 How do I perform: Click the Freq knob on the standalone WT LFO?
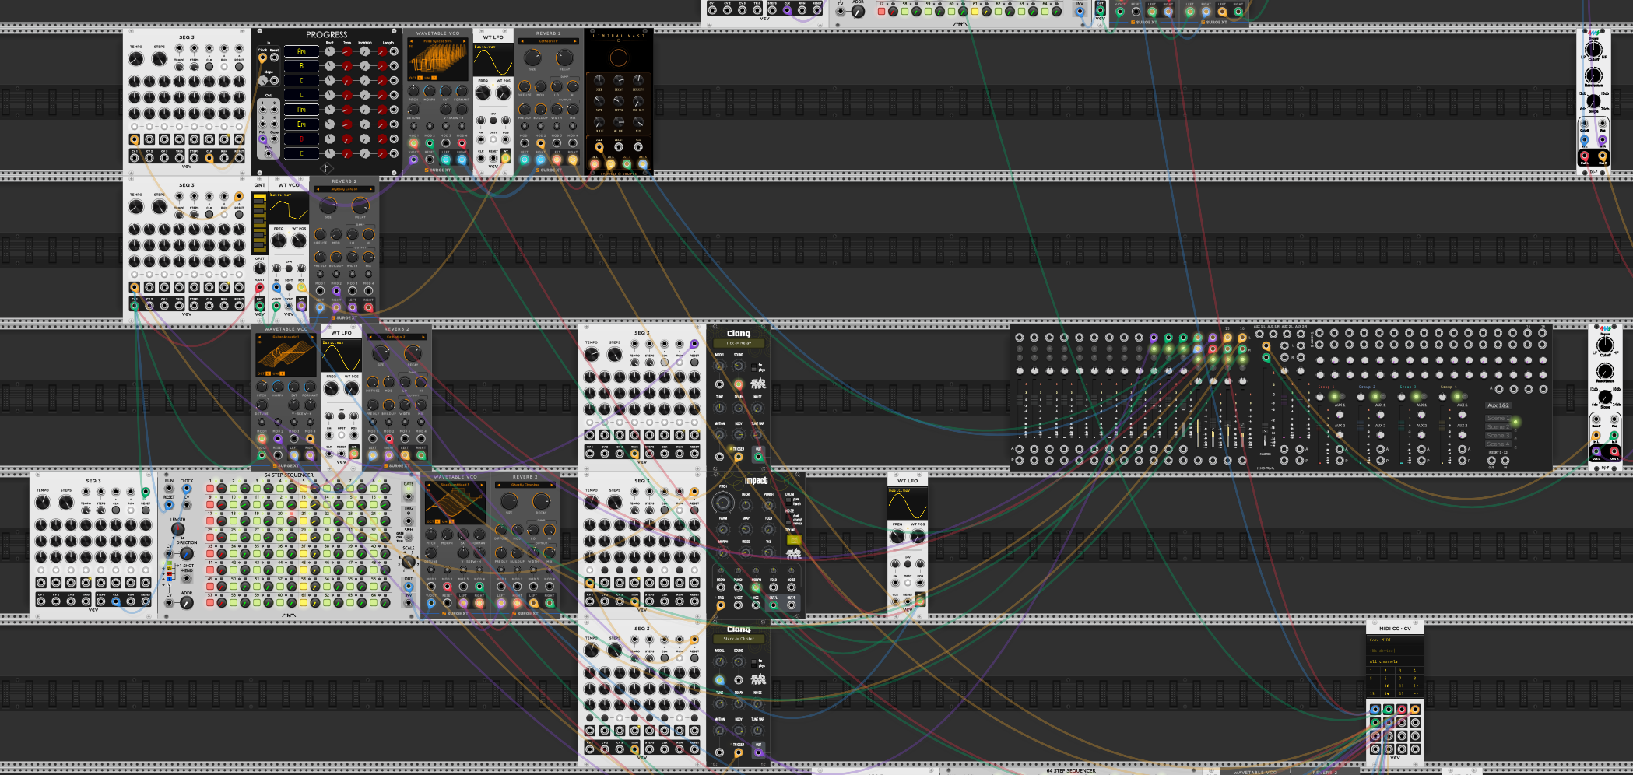point(897,537)
